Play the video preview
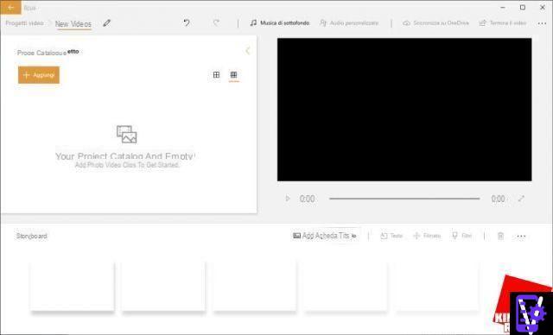Screen dimensions: 553x335 pos(288,199)
